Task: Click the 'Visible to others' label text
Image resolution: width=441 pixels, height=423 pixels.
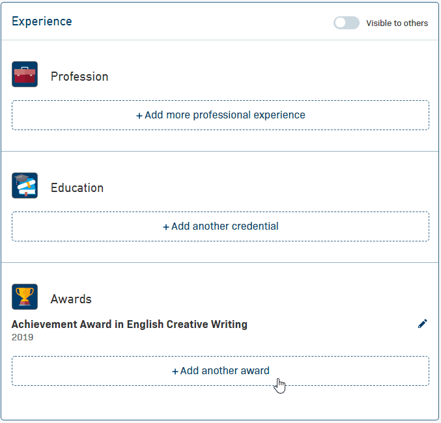Action: coord(397,23)
